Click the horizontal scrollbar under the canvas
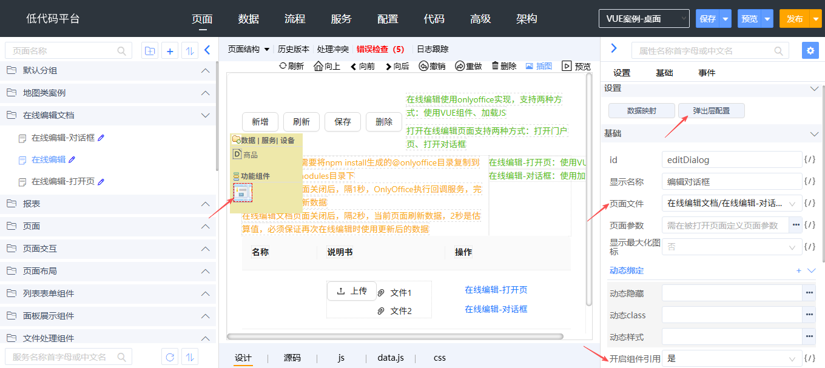The image size is (825, 368). pyautogui.click(x=394, y=336)
